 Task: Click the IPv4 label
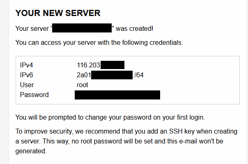[x=26, y=65]
